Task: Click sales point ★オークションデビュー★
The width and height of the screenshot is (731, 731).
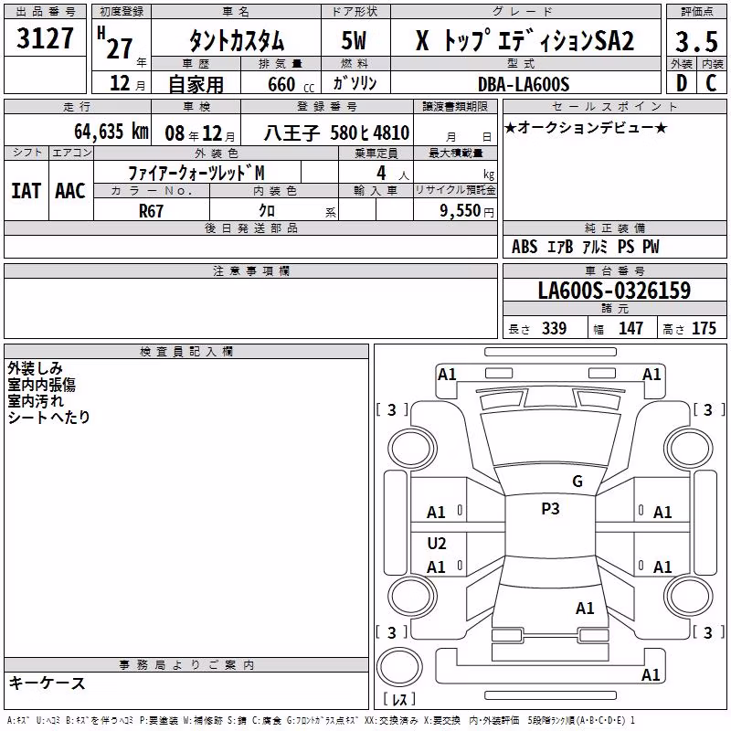Action: coord(586,127)
